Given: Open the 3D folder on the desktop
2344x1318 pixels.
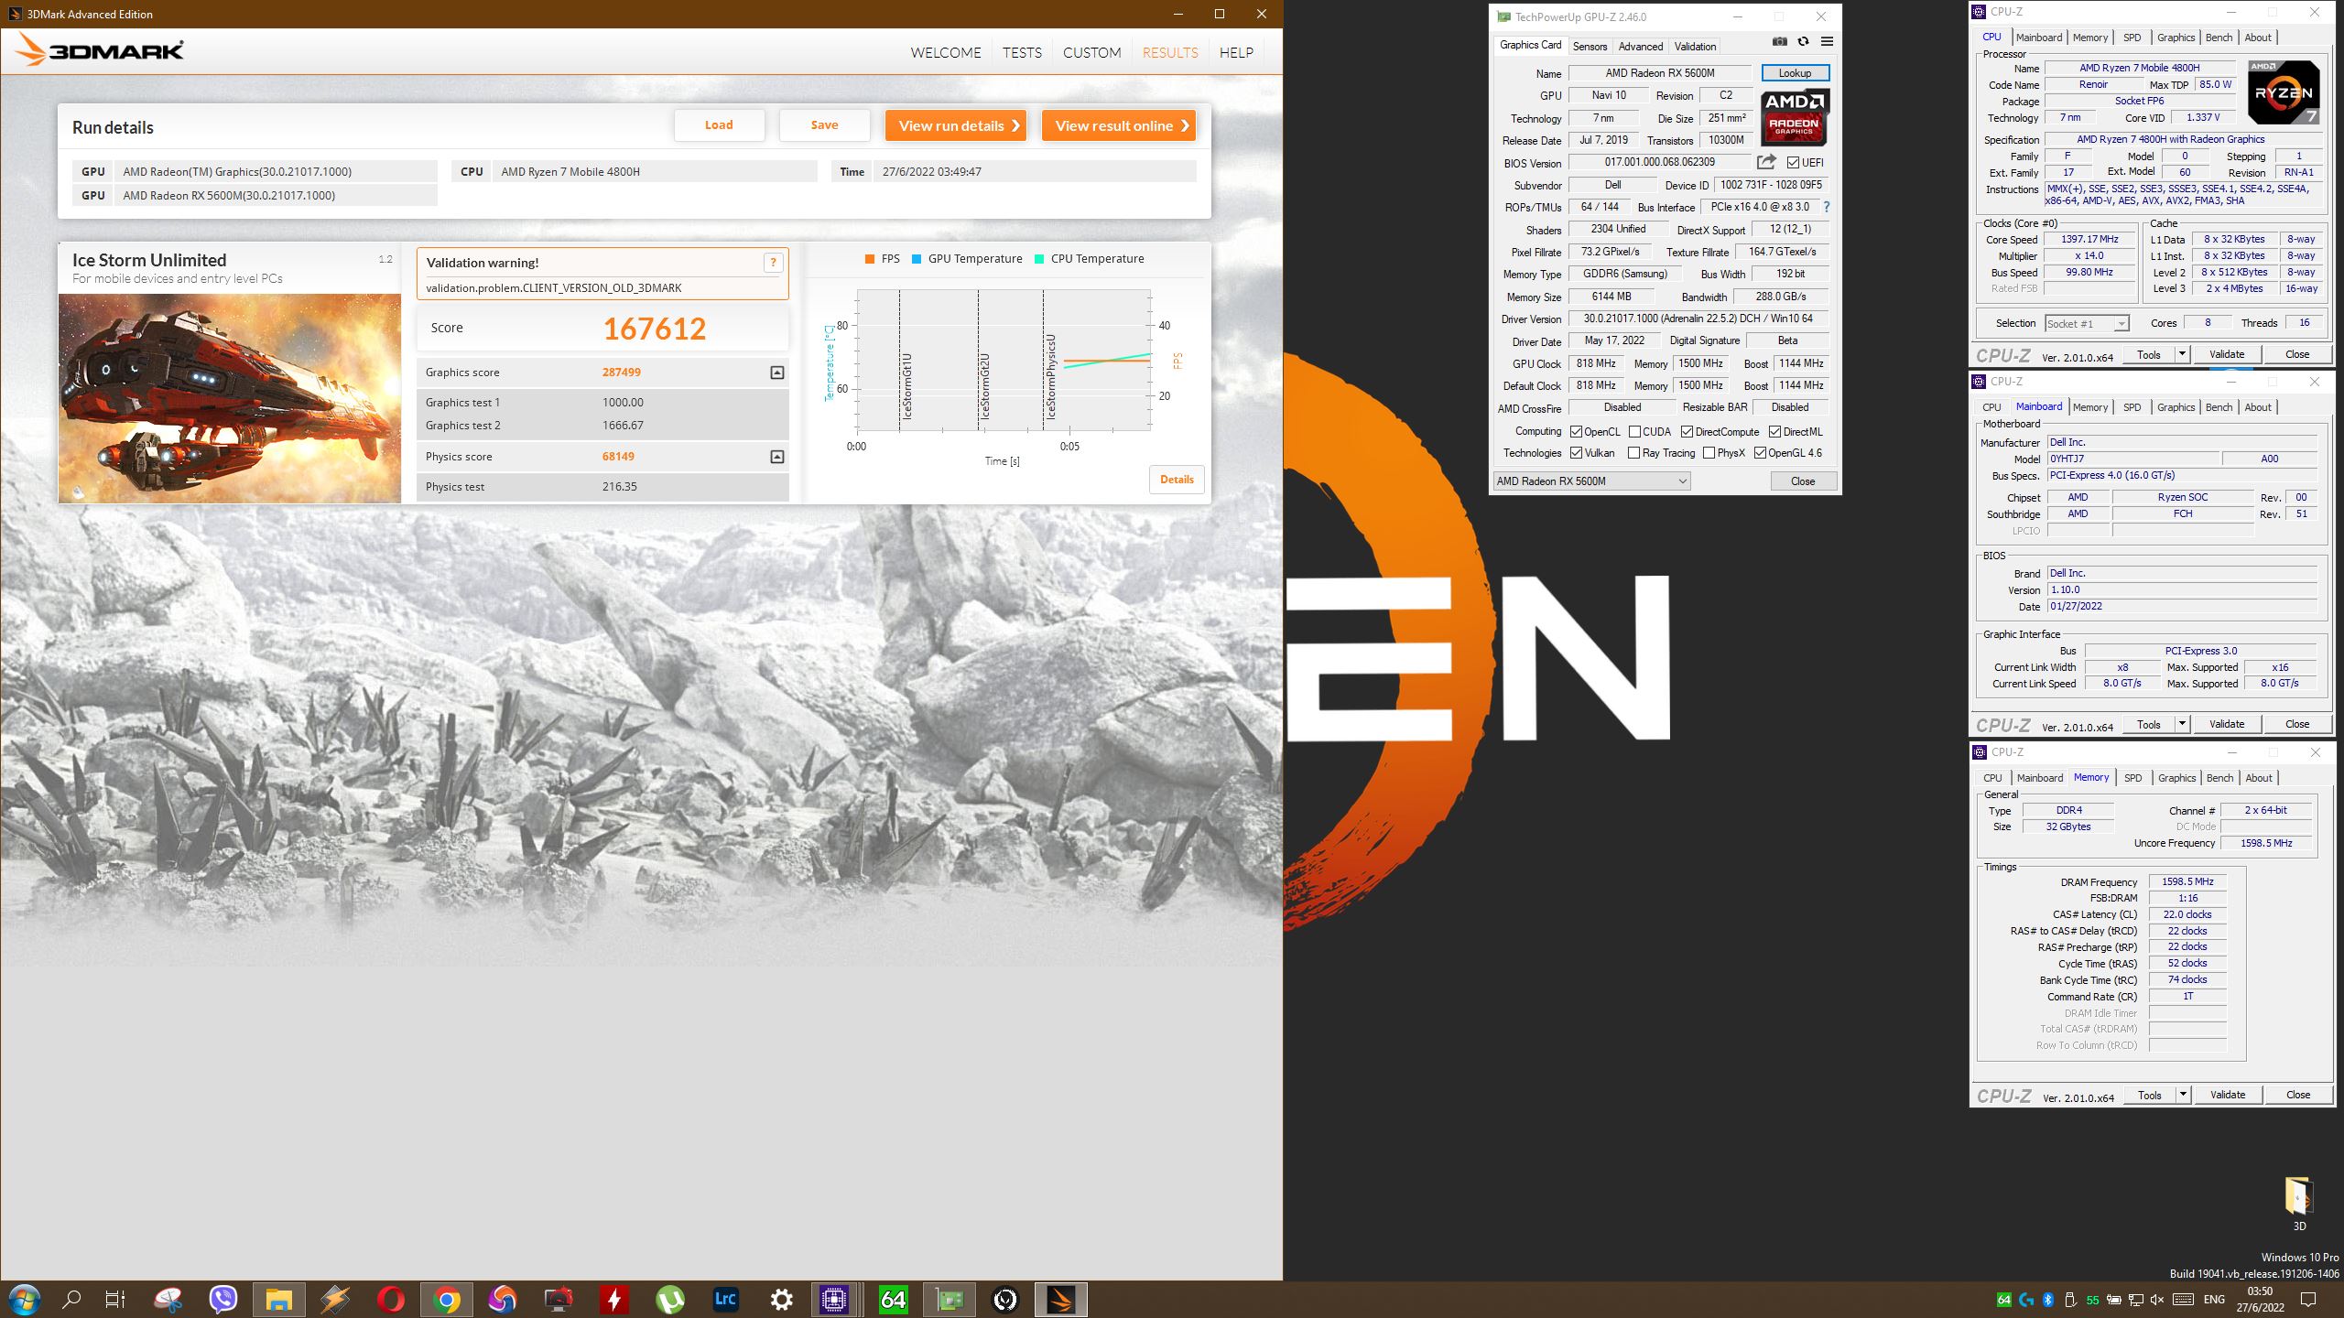Looking at the screenshot, I should [x=2299, y=1204].
